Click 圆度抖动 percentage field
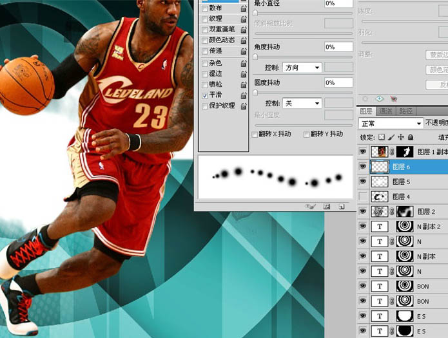448x338 pixels. [x=338, y=83]
